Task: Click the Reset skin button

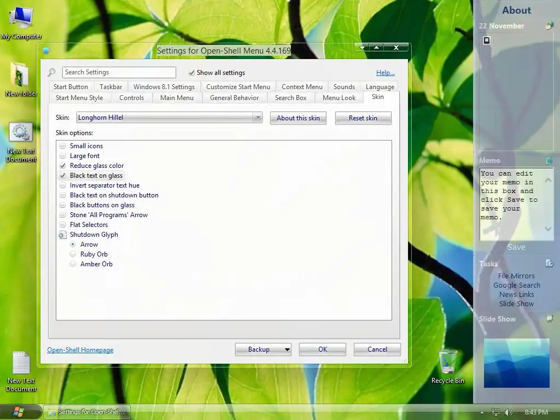Action: (363, 118)
